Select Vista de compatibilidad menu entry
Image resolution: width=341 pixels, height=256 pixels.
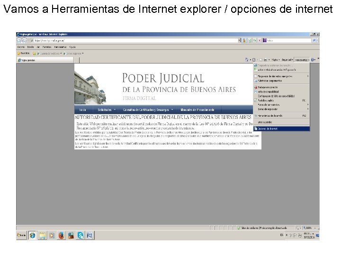(x=282, y=91)
